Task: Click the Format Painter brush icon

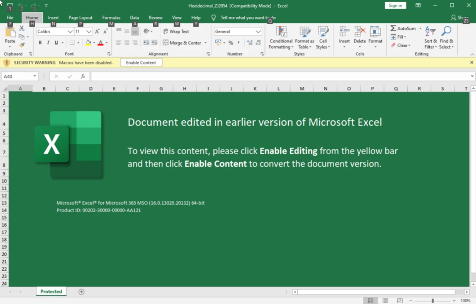Action: (x=22, y=45)
